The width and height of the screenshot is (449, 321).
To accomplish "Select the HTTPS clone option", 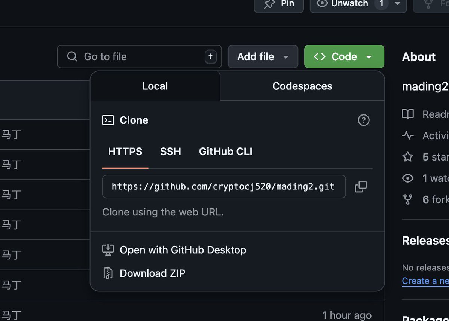I will (125, 152).
